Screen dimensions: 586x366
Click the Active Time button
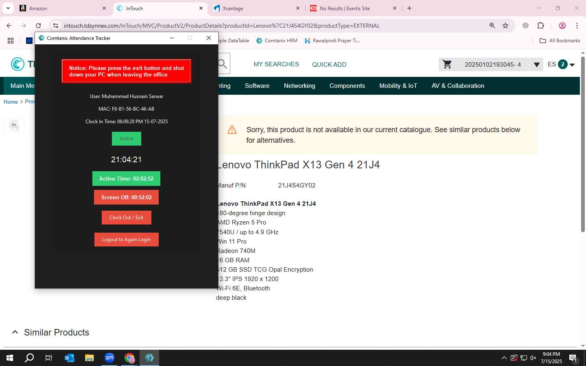tap(126, 179)
